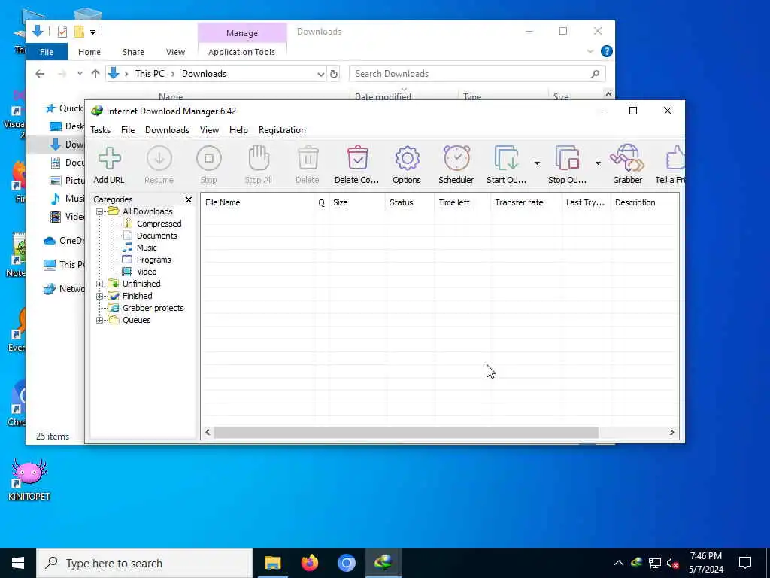This screenshot has width=770, height=578.
Task: Open Explorer address bar history dropdown
Action: (x=320, y=75)
